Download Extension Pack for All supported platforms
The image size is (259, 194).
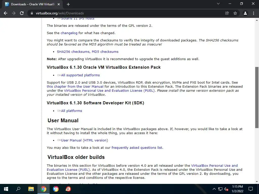point(80,75)
